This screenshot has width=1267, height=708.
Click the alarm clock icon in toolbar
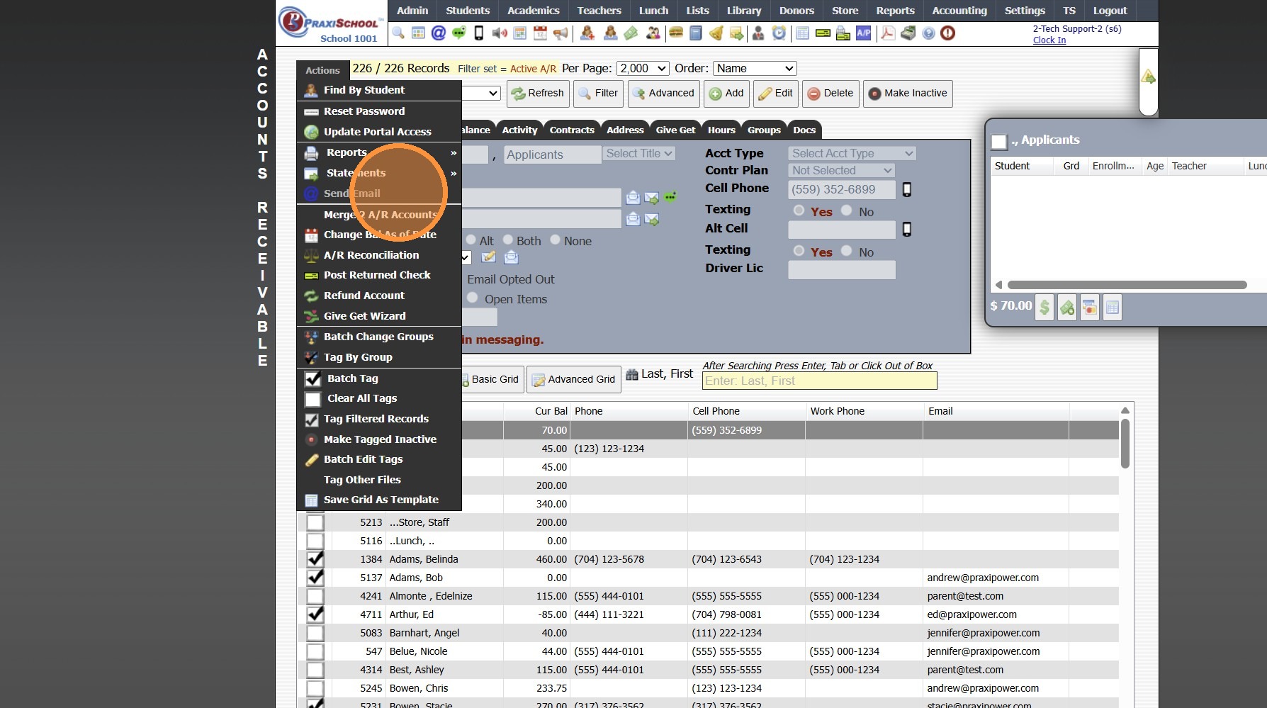pos(779,33)
